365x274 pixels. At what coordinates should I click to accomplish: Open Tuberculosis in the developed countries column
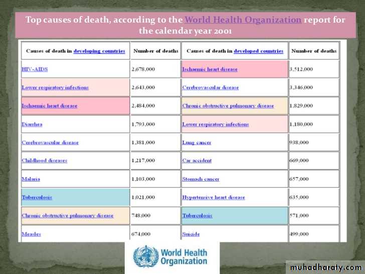coord(197,216)
